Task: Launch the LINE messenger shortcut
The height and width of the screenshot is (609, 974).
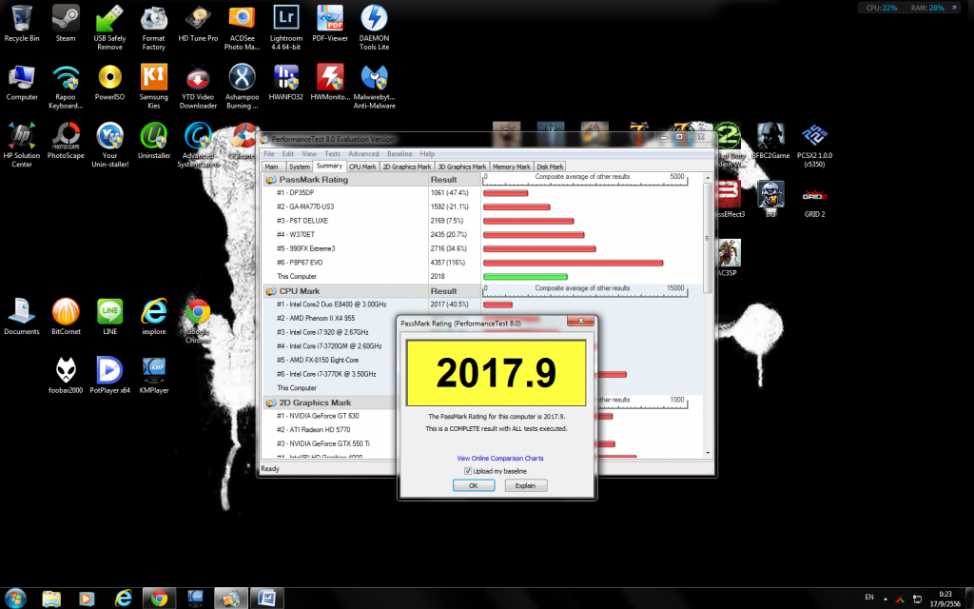Action: tap(110, 316)
